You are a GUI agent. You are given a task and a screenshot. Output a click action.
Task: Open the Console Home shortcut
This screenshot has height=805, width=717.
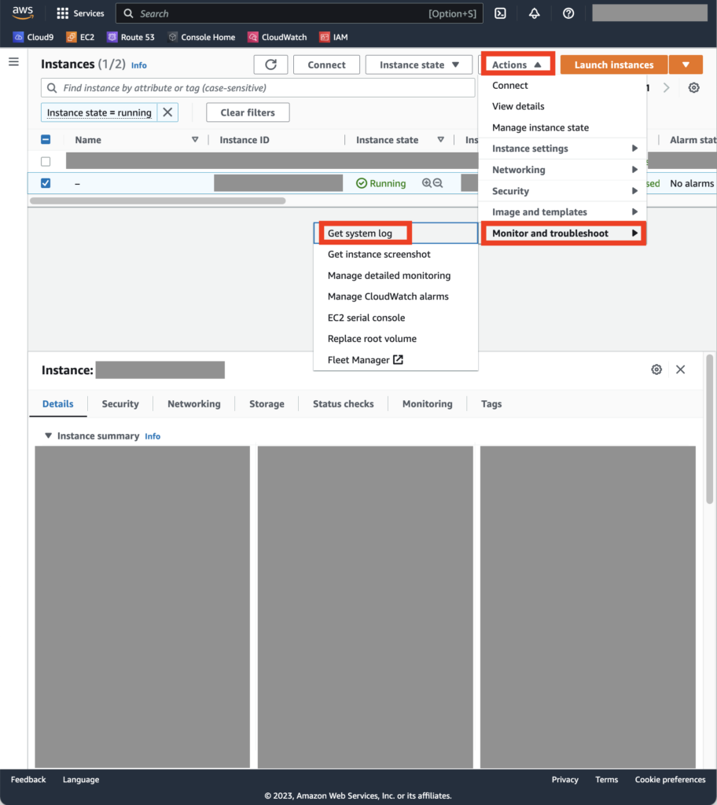[201, 37]
